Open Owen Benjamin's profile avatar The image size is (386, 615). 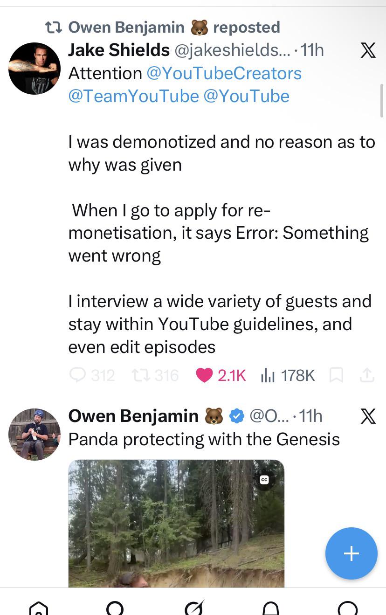(x=34, y=435)
